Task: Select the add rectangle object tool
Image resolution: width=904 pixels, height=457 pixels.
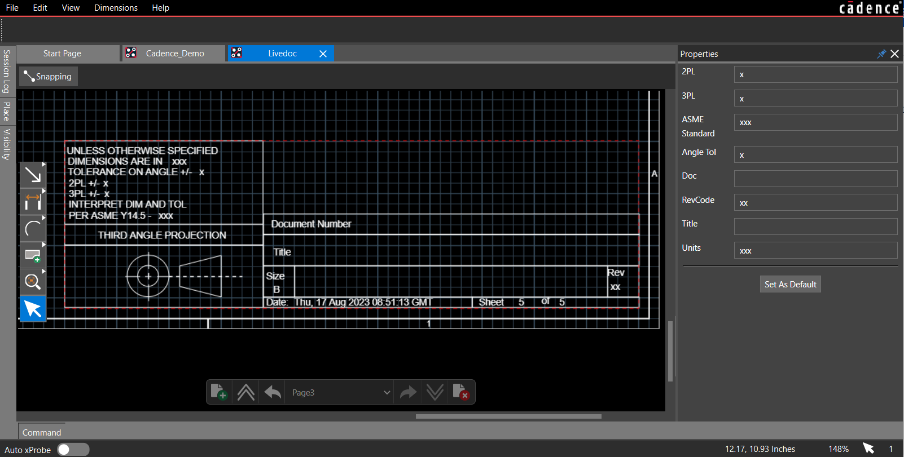Action: (33, 255)
